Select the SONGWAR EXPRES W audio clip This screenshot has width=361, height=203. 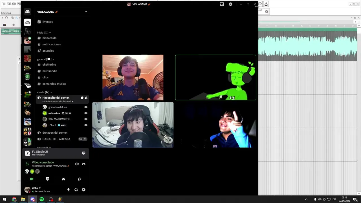(x=10, y=31)
